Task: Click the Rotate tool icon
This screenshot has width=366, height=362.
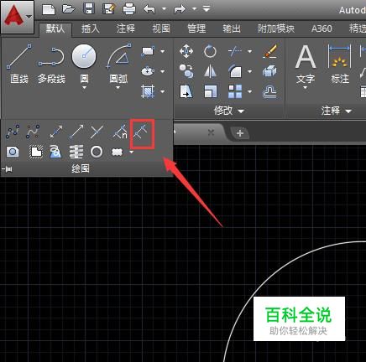Action: pyautogui.click(x=210, y=51)
